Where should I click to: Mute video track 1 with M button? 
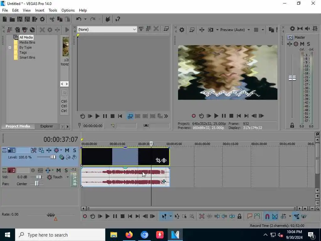[67, 150]
